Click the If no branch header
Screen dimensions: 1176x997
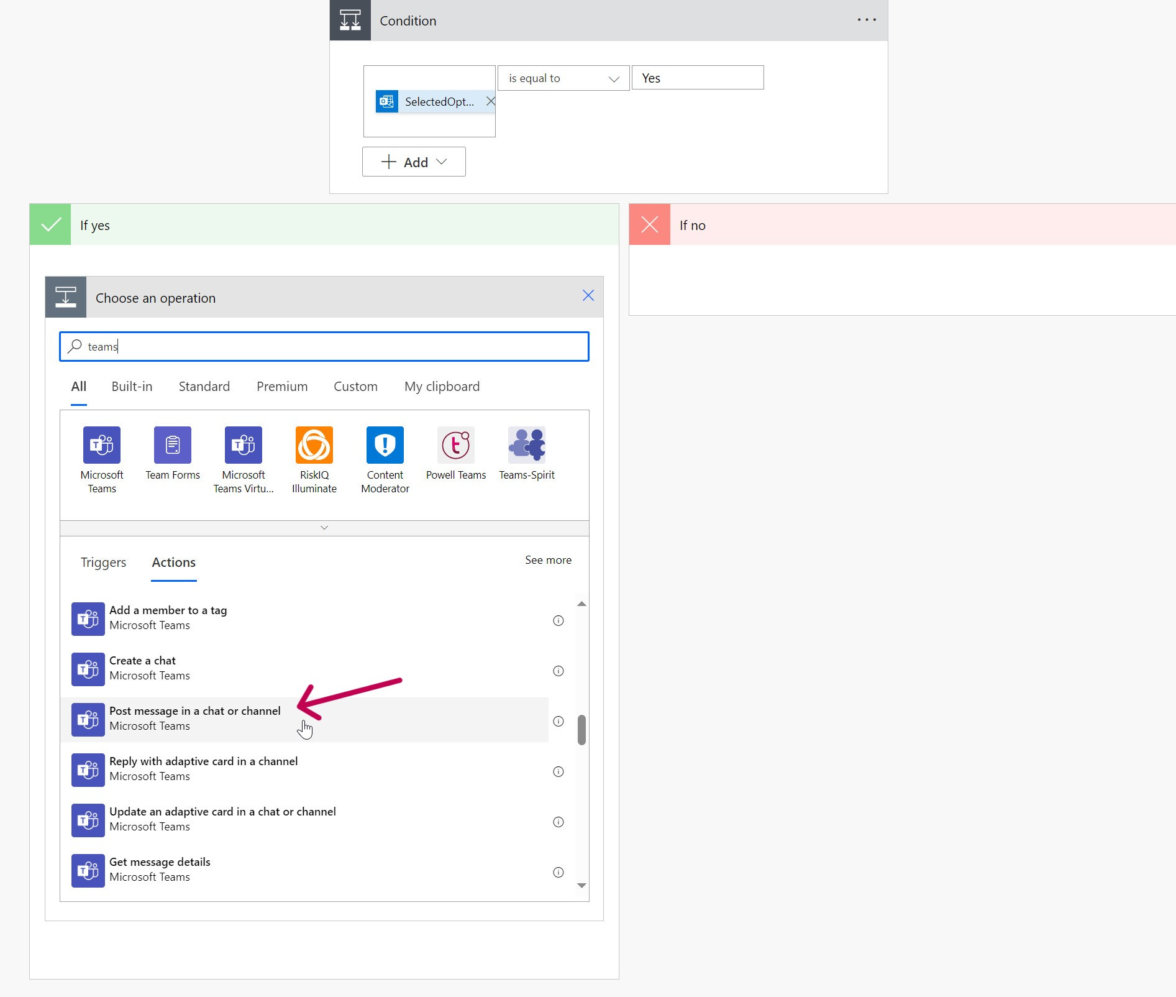tap(902, 224)
